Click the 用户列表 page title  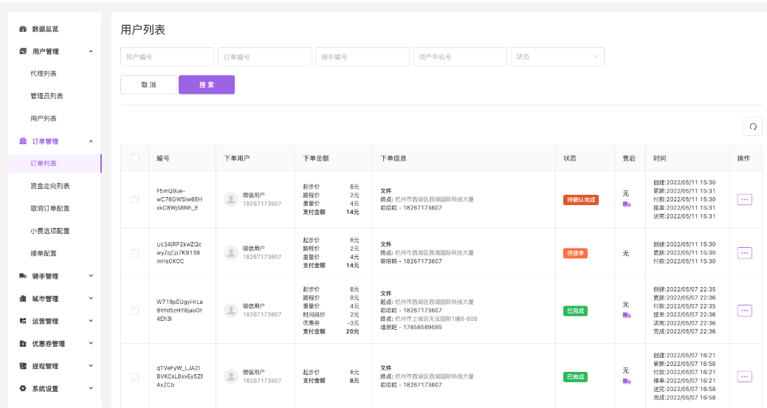click(142, 30)
